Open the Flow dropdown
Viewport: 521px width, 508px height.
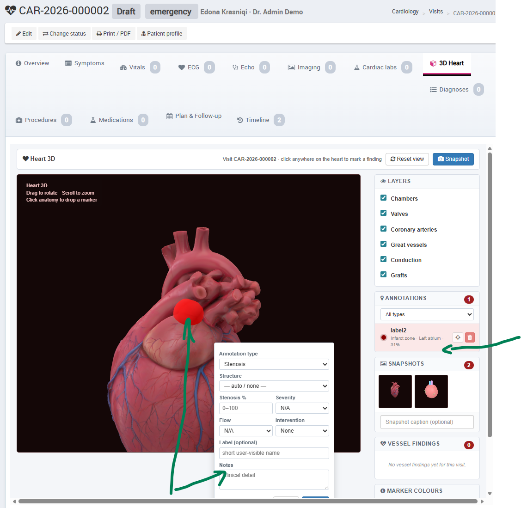click(246, 431)
